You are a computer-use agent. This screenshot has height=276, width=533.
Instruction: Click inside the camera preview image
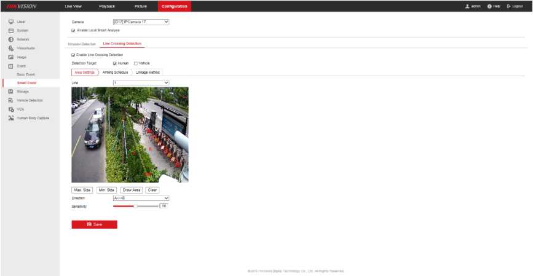point(130,135)
